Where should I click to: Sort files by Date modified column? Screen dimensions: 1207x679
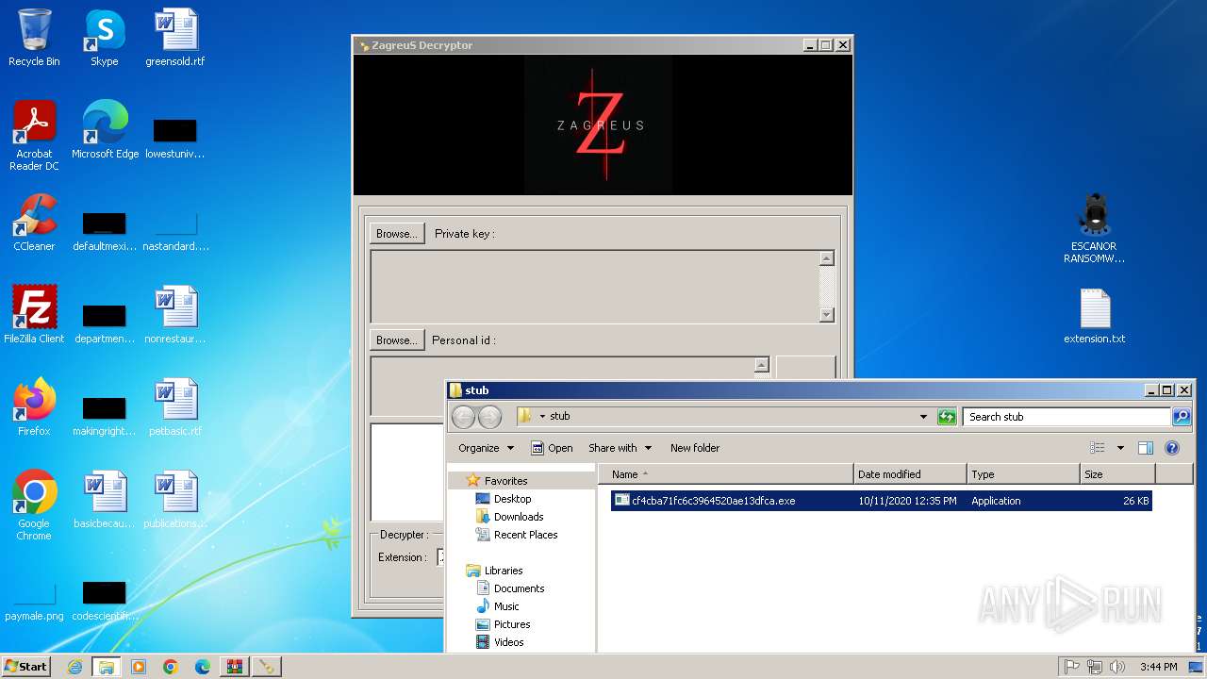pos(910,474)
